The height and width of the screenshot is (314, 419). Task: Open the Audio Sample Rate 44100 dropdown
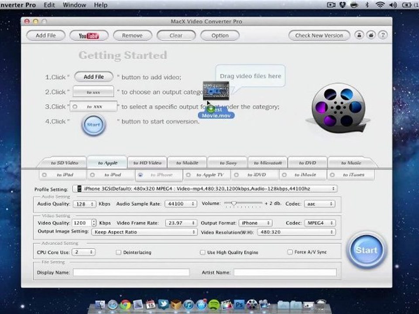click(x=181, y=204)
